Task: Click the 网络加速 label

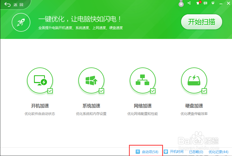Action: [x=143, y=106]
